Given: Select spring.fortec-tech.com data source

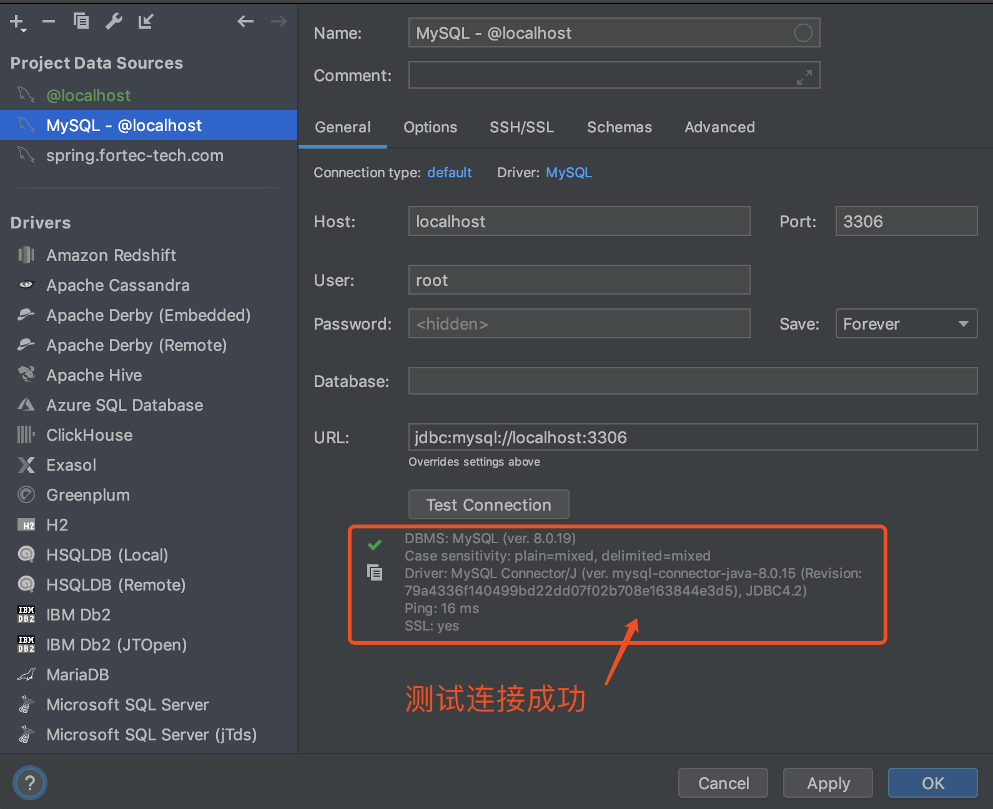Looking at the screenshot, I should (149, 155).
